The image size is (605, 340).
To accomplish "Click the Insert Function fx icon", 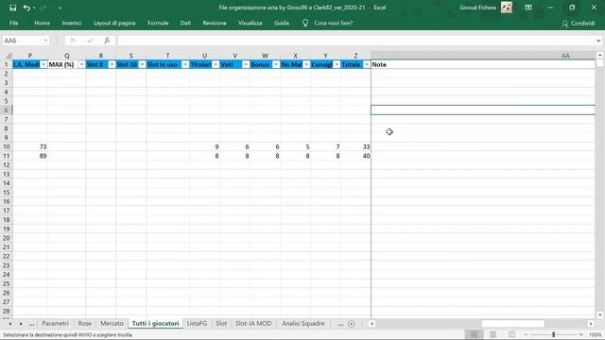I will [x=107, y=41].
